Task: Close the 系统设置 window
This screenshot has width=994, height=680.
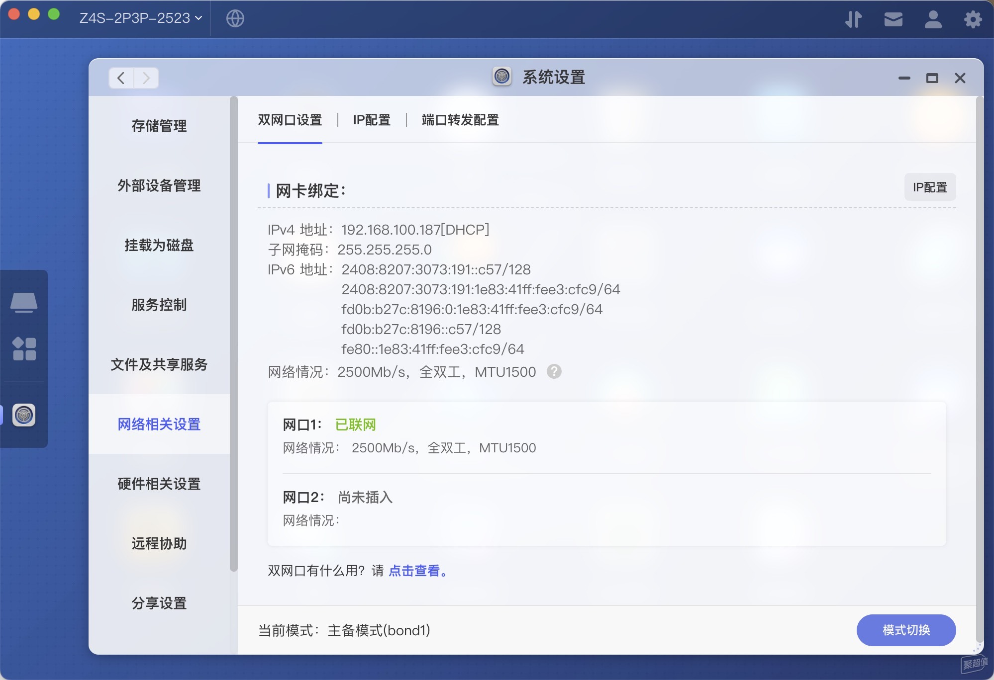Action: (x=960, y=78)
